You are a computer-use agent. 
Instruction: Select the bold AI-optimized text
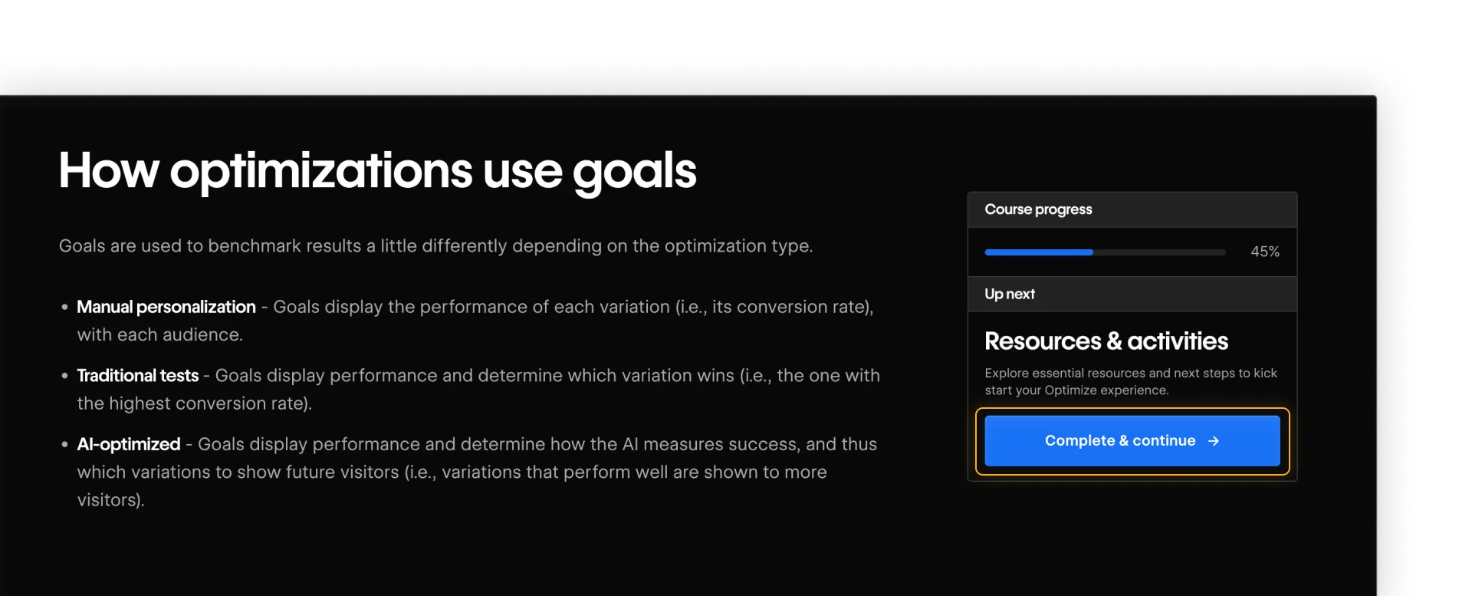pyautogui.click(x=128, y=443)
